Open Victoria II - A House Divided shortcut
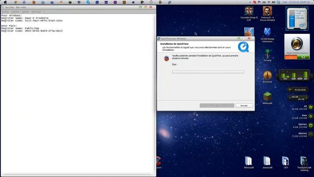Image resolution: width=314 pixels, height=177 pixels. coord(267,14)
